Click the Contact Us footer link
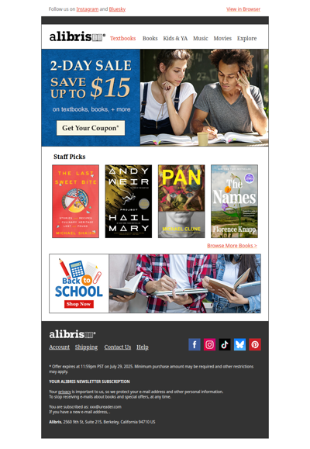 (118, 347)
